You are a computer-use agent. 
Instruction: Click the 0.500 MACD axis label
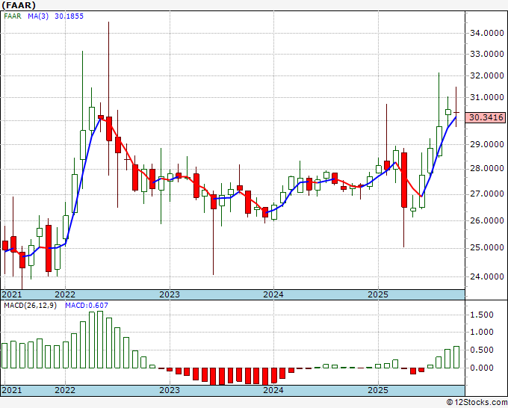coord(483,350)
